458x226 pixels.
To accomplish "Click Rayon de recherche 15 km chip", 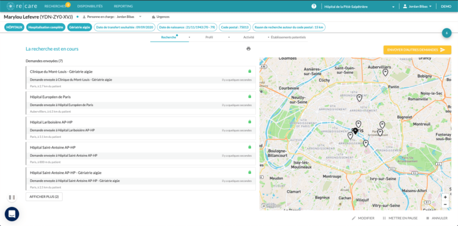I will click(x=289, y=27).
